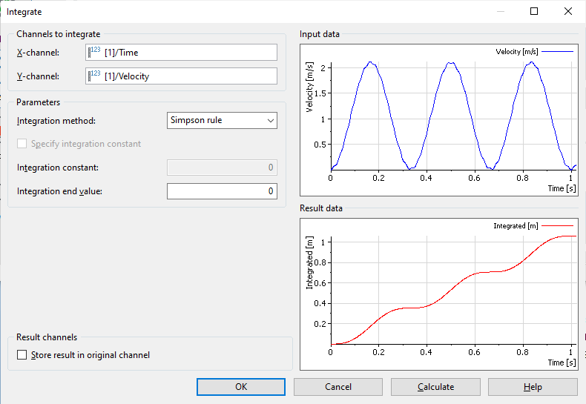This screenshot has width=586, height=404.
Task: Click the numeric channel icon beside Time
Action: 94,52
